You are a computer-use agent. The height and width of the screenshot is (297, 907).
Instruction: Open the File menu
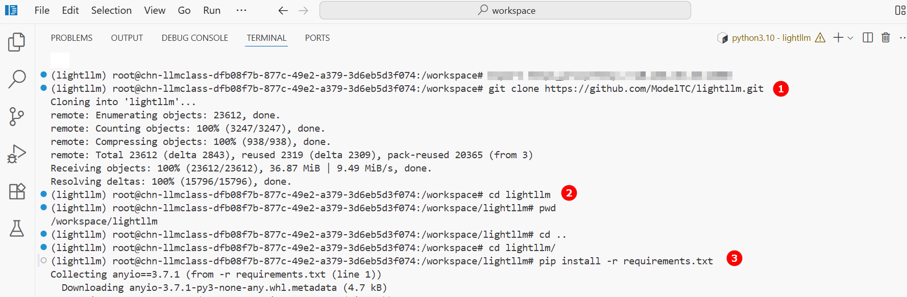point(42,10)
